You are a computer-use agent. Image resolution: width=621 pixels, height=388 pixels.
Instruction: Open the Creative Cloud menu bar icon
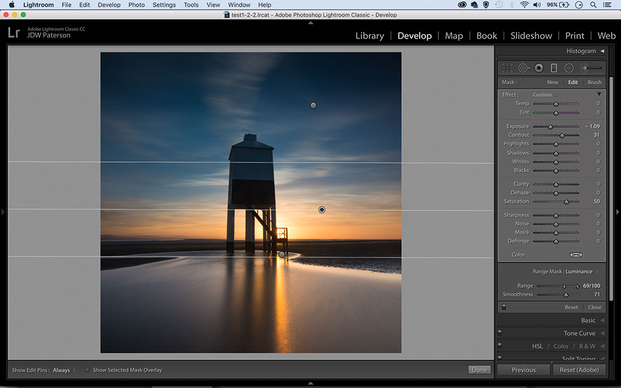point(462,5)
